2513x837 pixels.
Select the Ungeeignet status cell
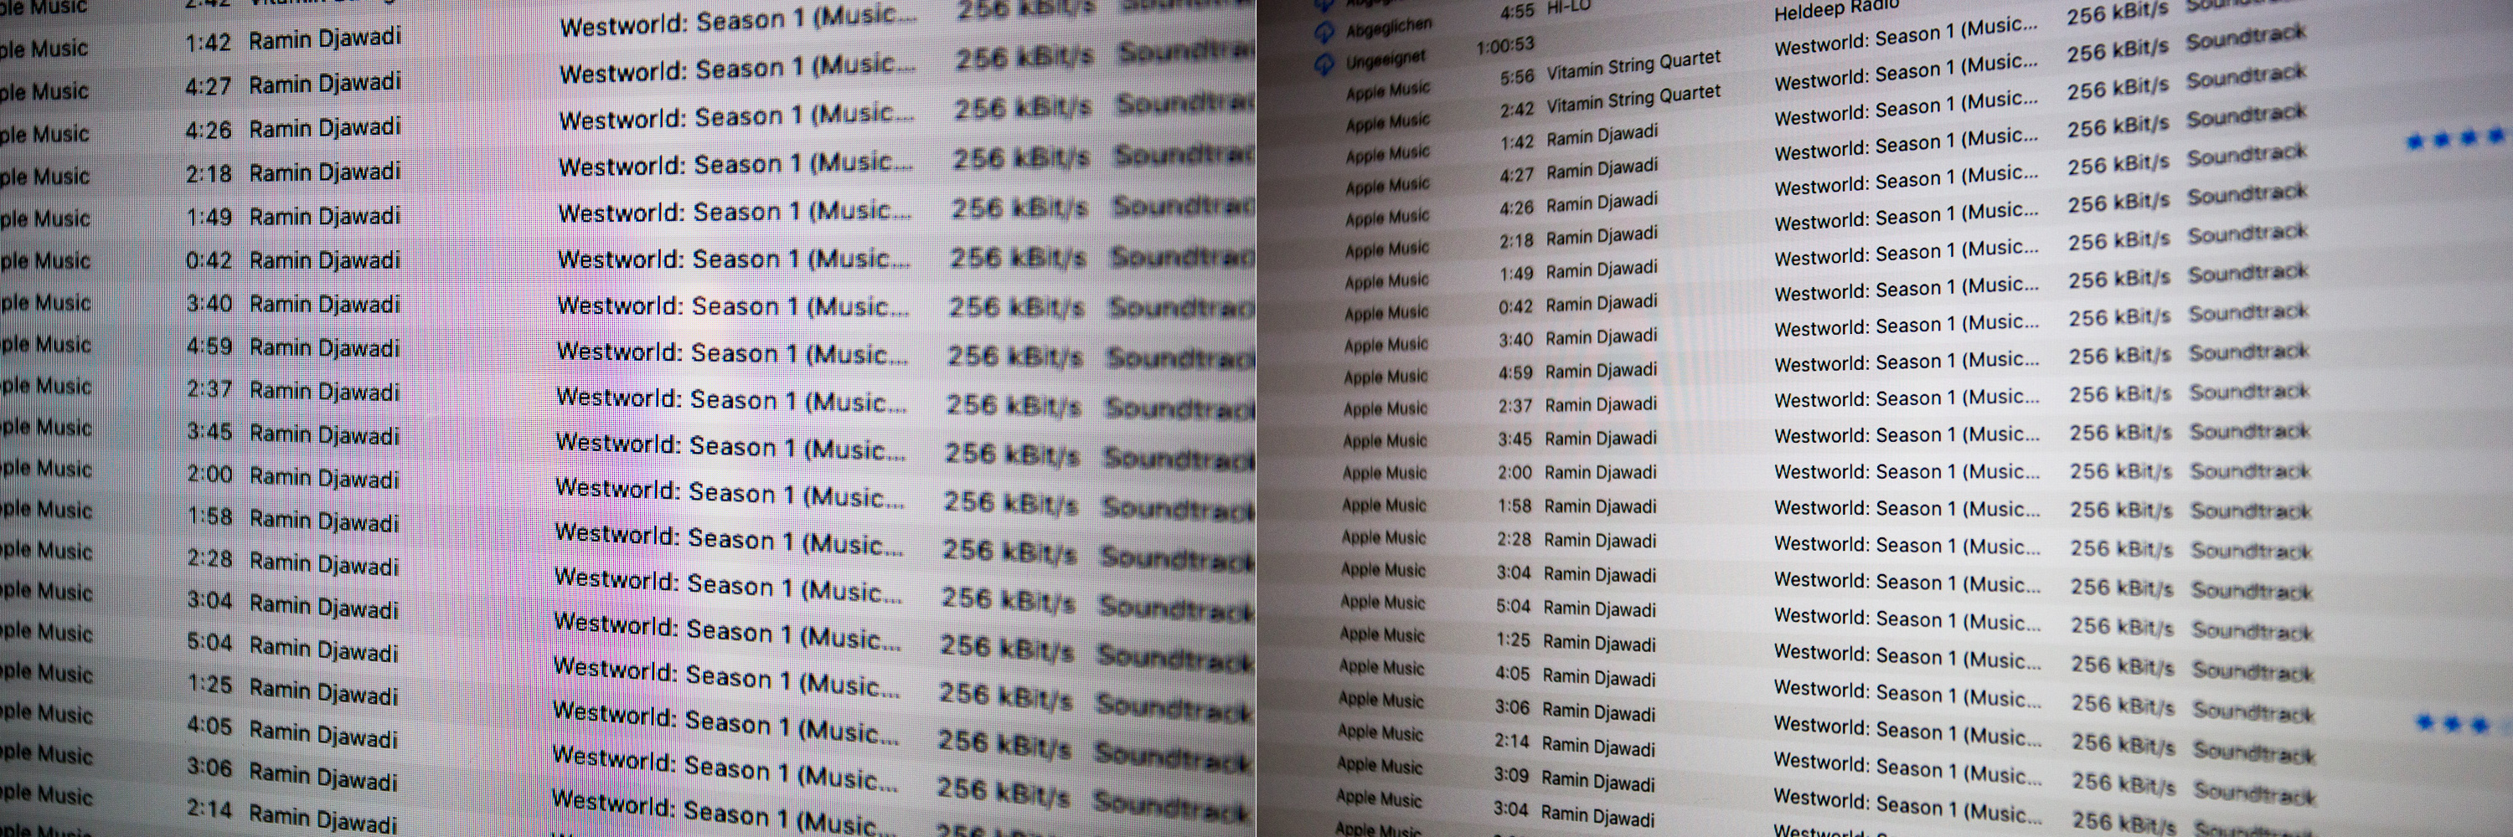tap(1386, 59)
